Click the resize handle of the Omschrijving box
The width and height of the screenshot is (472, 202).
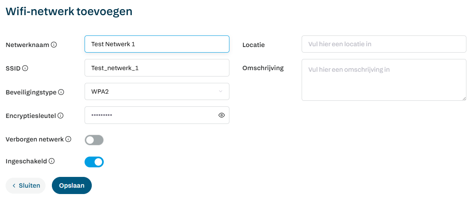click(x=464, y=98)
